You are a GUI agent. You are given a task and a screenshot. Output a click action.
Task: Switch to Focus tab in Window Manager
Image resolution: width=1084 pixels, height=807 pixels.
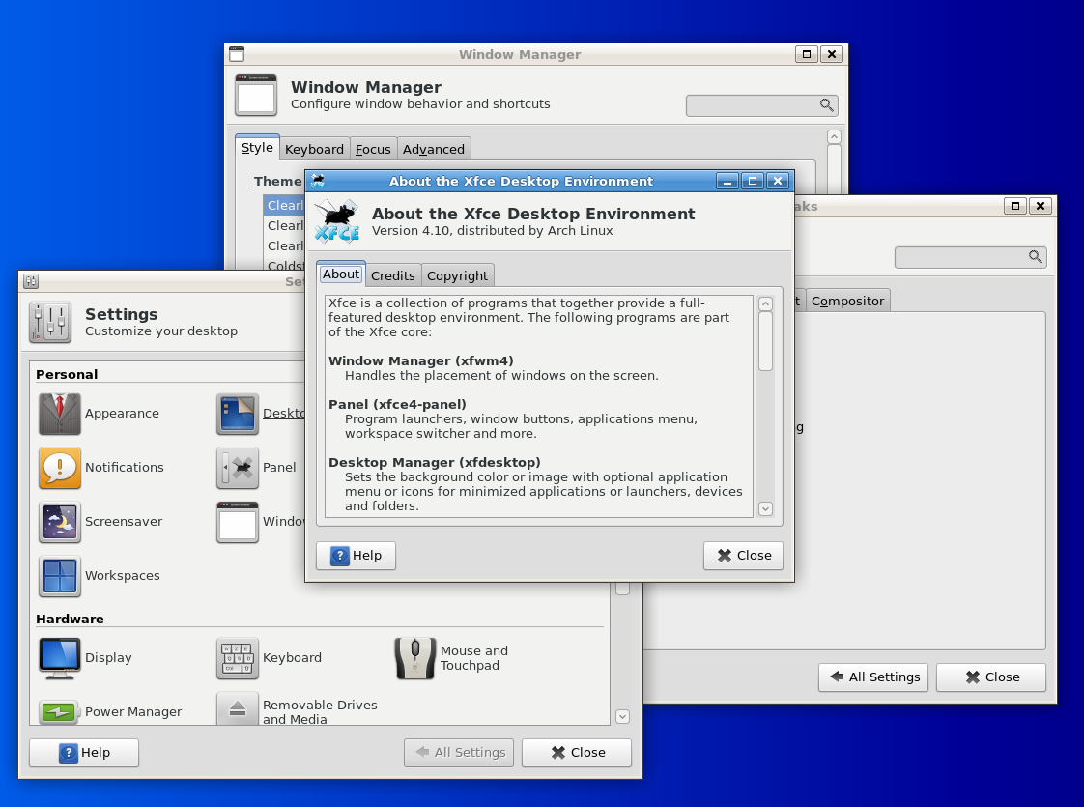(x=373, y=149)
